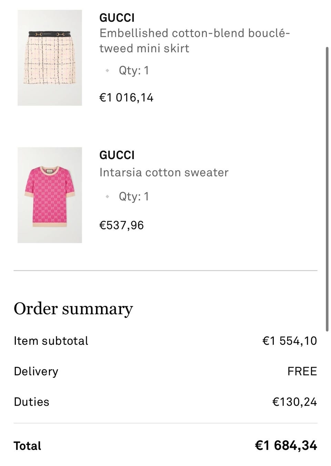Open the pink intarsia sweater image

50,195
